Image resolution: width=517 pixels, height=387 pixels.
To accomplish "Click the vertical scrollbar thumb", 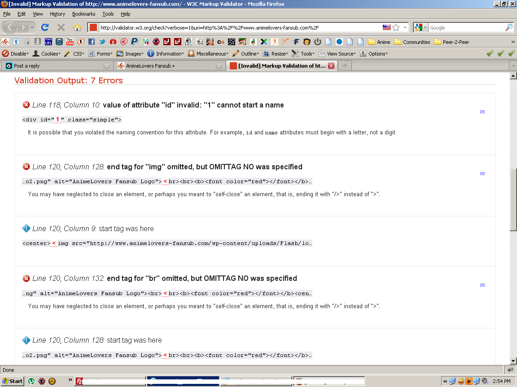I will [513, 200].
